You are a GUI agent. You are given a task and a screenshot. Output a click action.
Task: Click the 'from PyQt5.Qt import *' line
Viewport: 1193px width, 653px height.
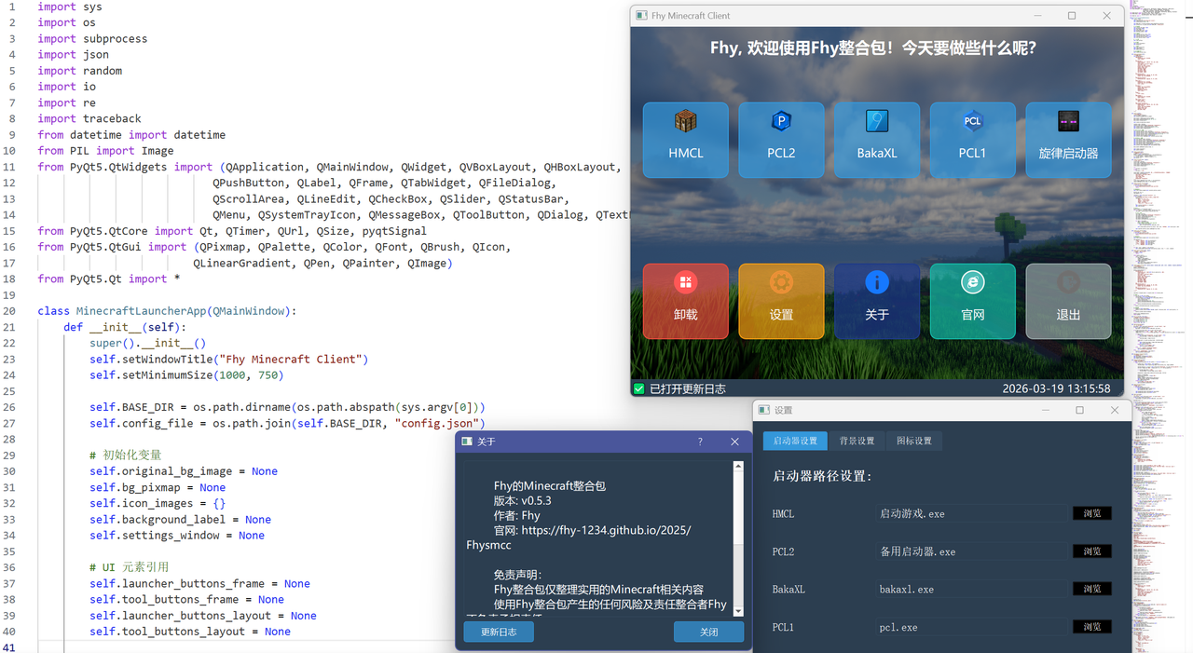click(109, 279)
